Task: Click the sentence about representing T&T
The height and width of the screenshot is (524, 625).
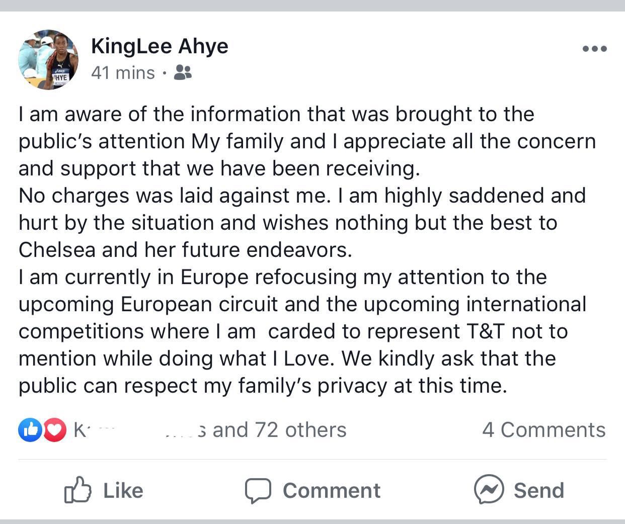Action: (293, 331)
